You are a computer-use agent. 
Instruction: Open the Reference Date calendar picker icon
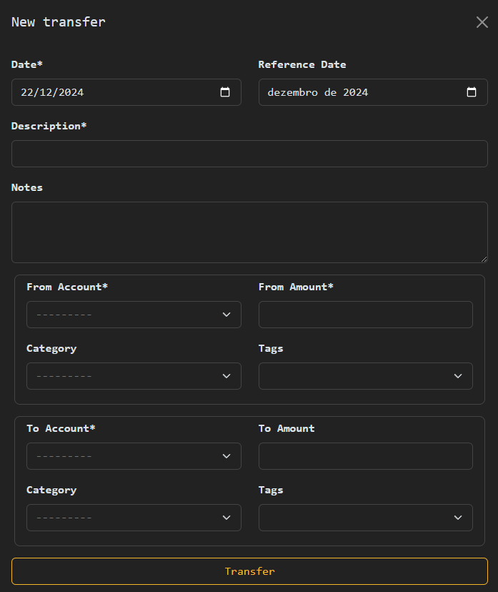472,92
